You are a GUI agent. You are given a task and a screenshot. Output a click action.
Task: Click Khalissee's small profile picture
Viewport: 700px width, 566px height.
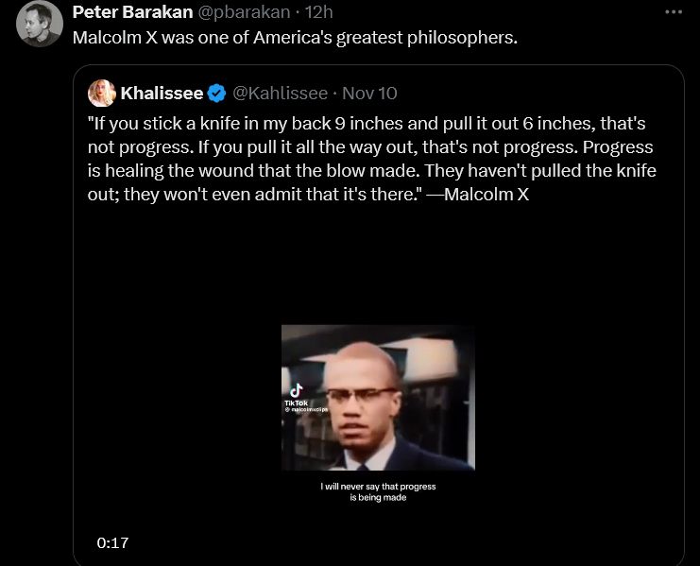click(101, 93)
